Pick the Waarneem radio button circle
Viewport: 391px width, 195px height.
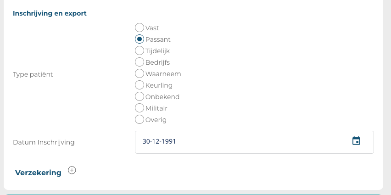point(140,74)
